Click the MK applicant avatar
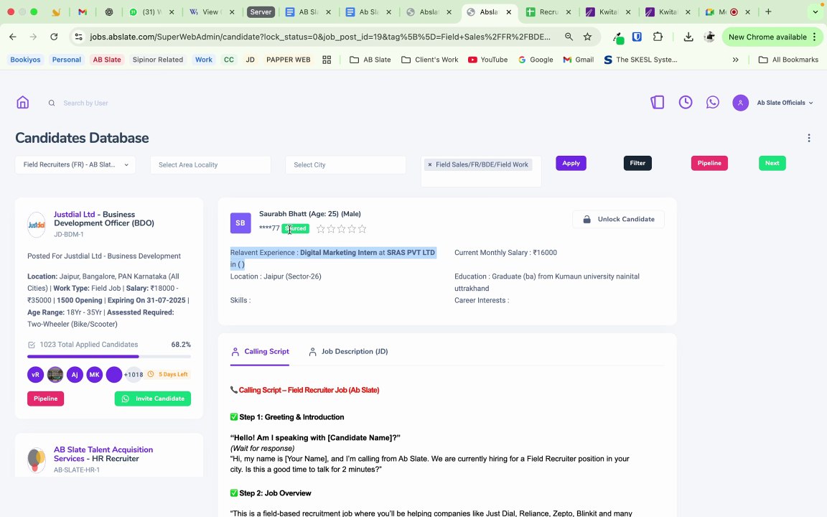Viewport: 827px width, 517px height. (x=95, y=375)
